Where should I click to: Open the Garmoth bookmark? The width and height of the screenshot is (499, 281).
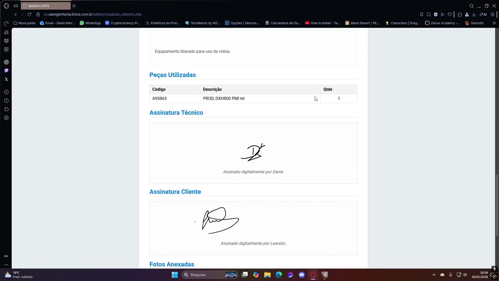coord(474,23)
